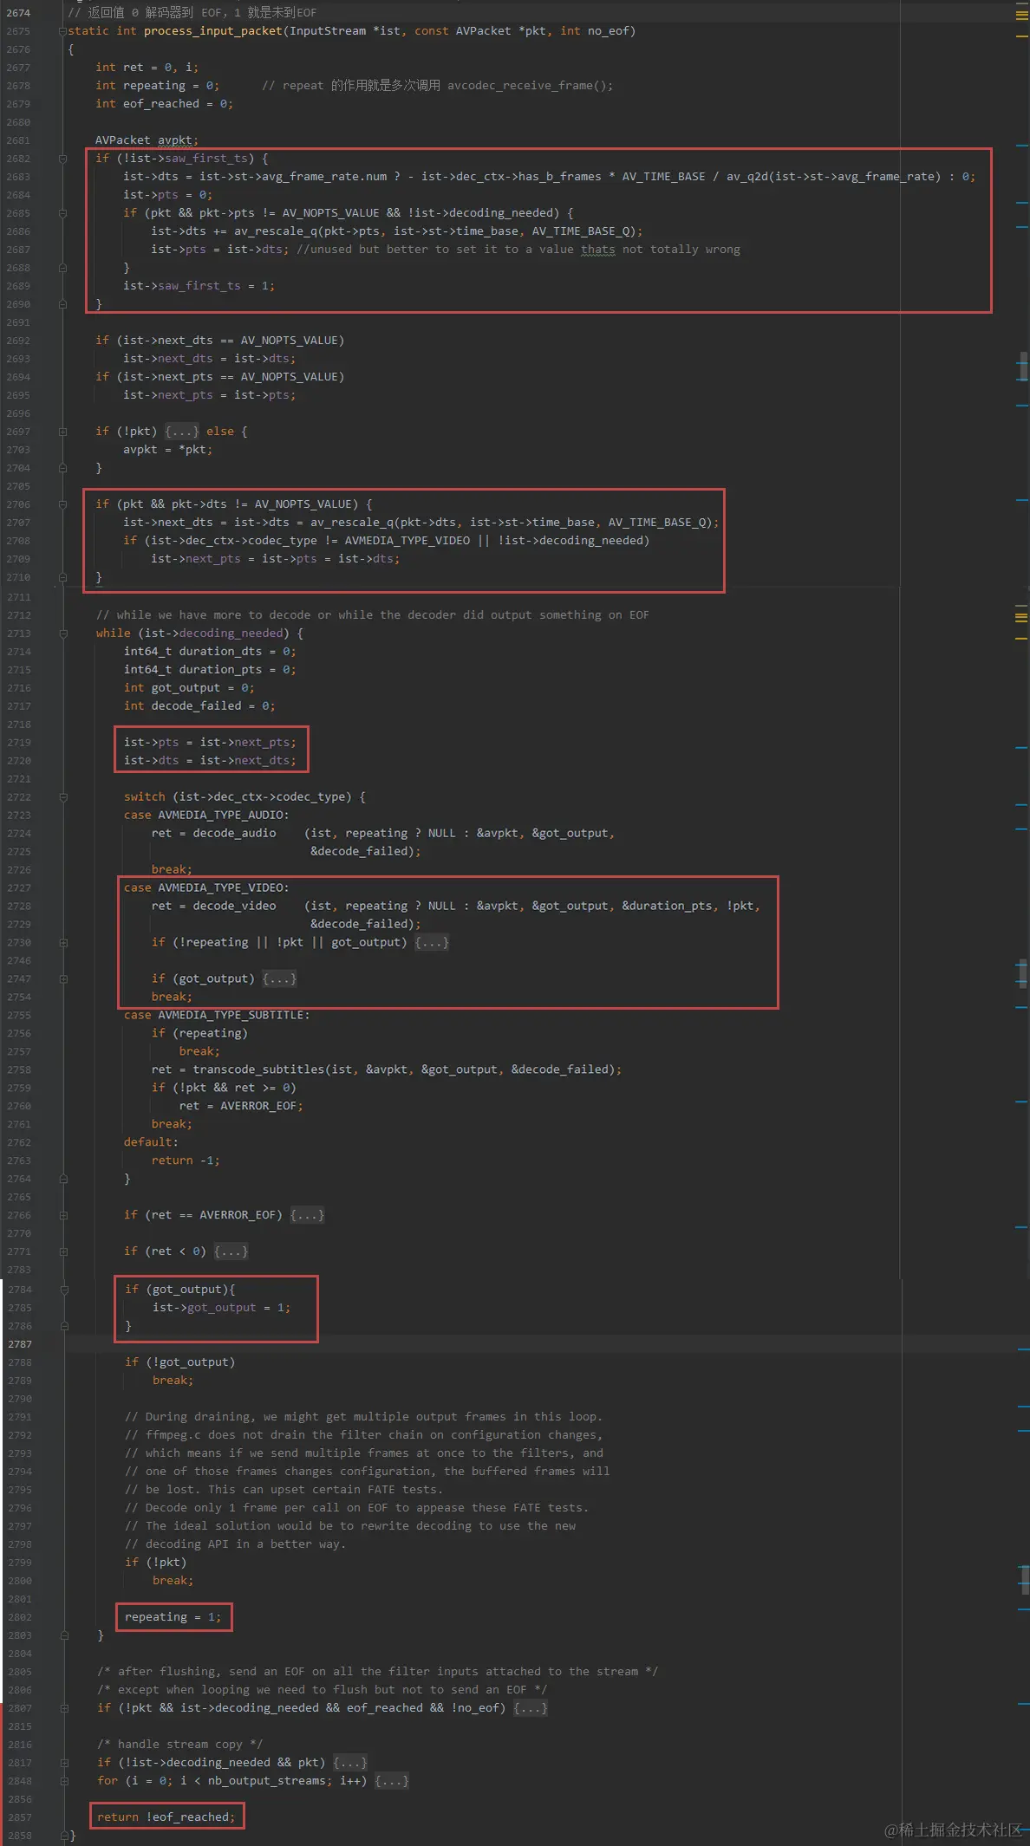Screen dimensions: 1030x1846
Task: Click 'int decode_failed = 0;' declaration
Action: point(199,706)
